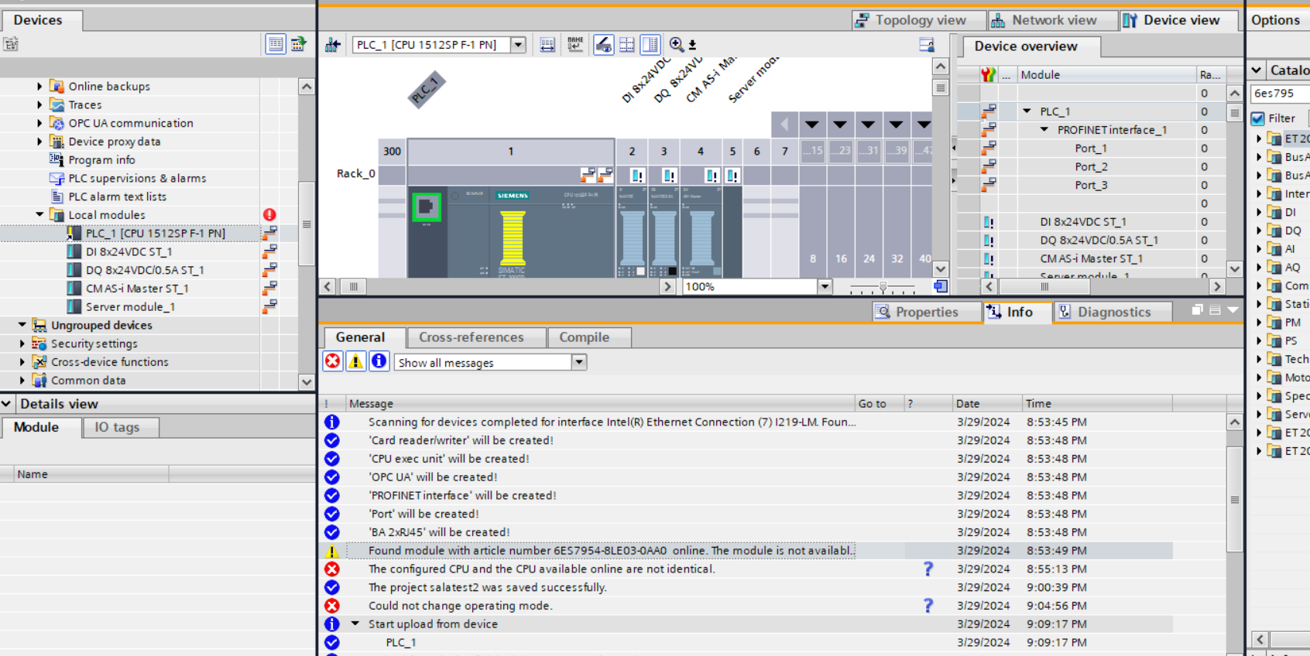
Task: Open the Show all messages dropdown
Action: (x=579, y=362)
